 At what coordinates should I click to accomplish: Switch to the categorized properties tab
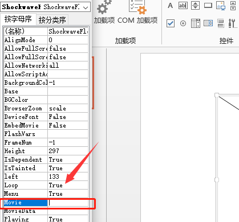[52, 20]
